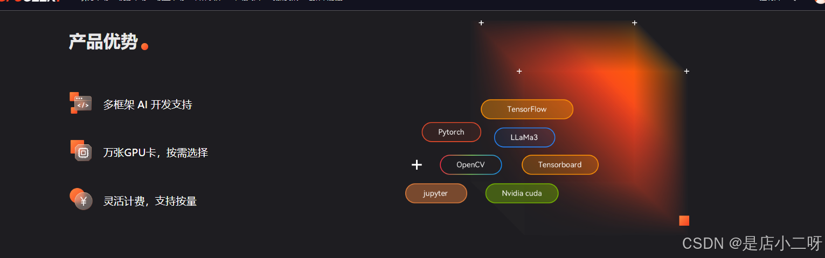
Task: Click the Pytorch tag pill
Action: point(451,132)
